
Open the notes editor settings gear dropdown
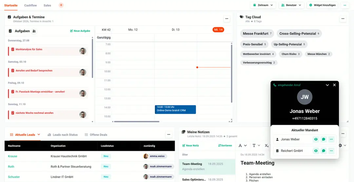[x=343, y=145]
